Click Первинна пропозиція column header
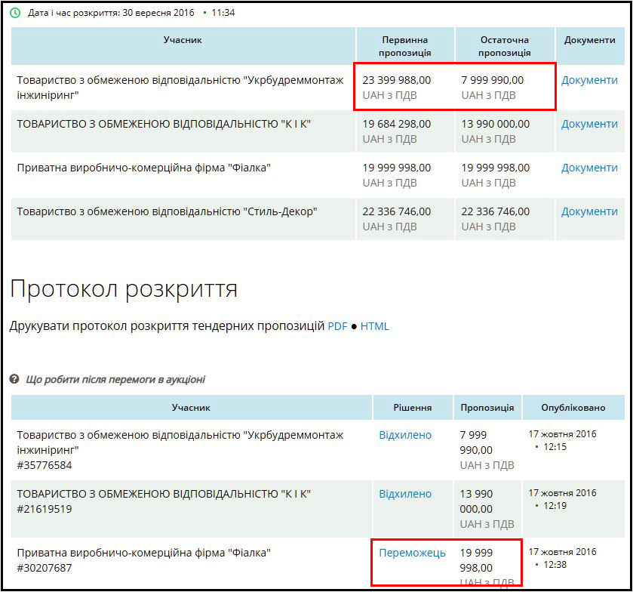633x592 pixels. pos(405,47)
